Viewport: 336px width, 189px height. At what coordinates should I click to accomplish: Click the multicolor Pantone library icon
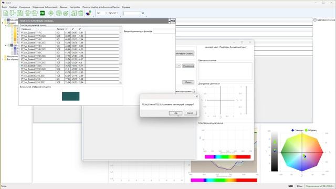pyautogui.click(x=89, y=13)
